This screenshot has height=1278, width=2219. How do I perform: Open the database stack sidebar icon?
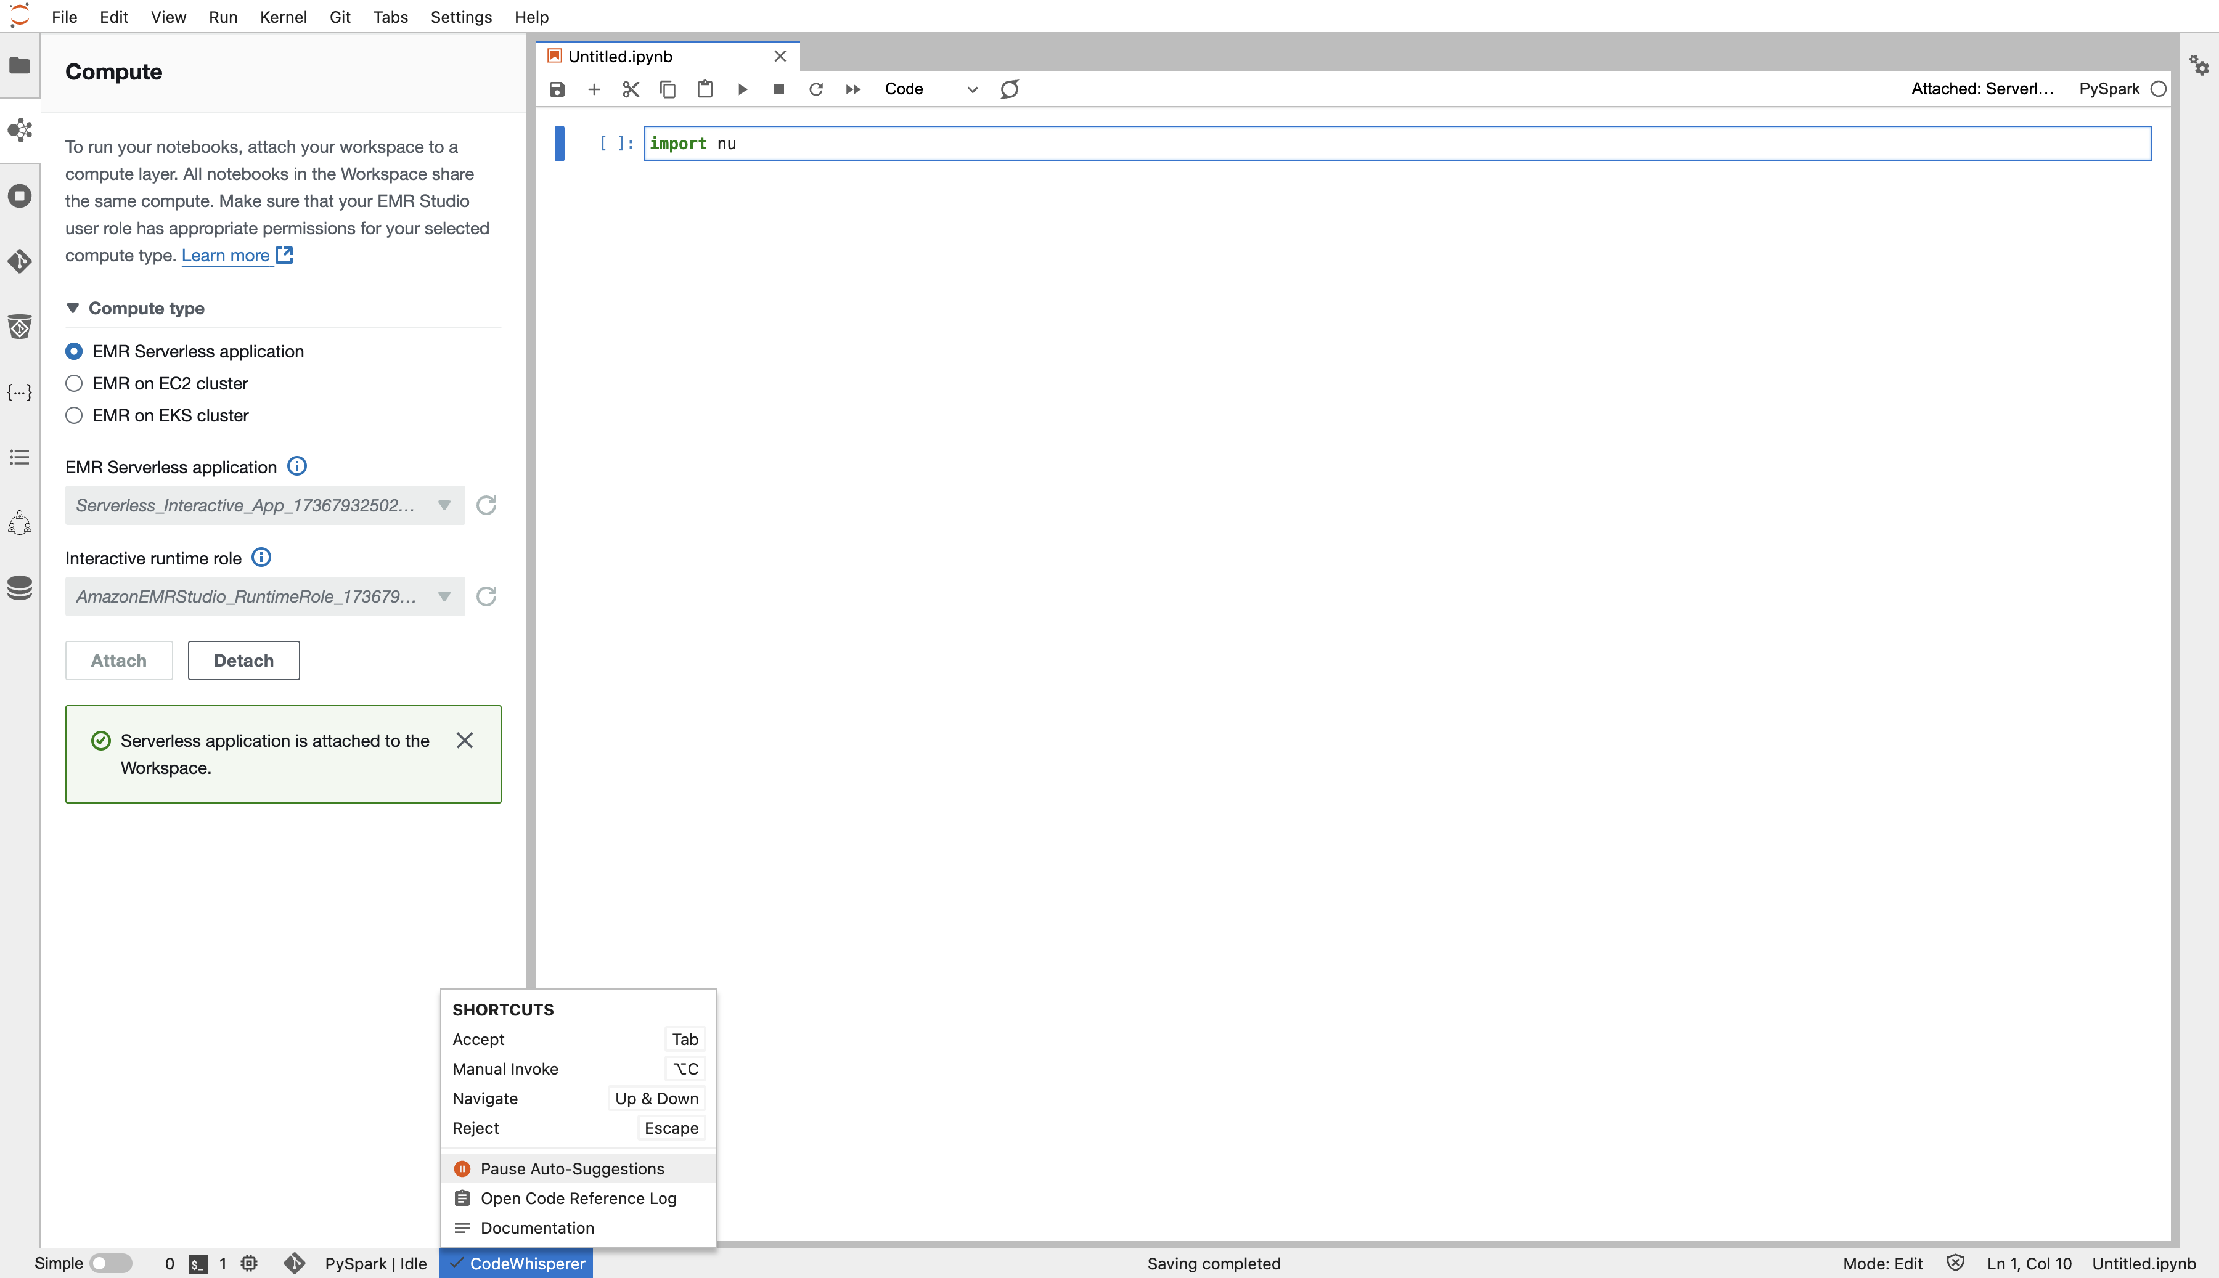point(19,588)
